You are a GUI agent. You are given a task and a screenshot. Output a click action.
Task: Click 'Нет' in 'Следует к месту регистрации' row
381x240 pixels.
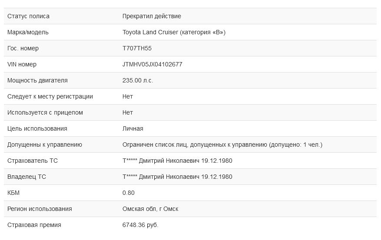(128, 96)
